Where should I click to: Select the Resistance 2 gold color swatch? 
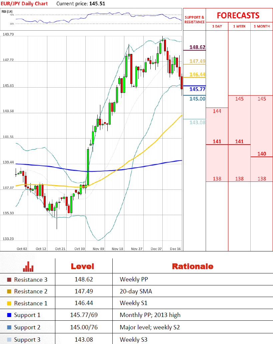click(x=9, y=291)
